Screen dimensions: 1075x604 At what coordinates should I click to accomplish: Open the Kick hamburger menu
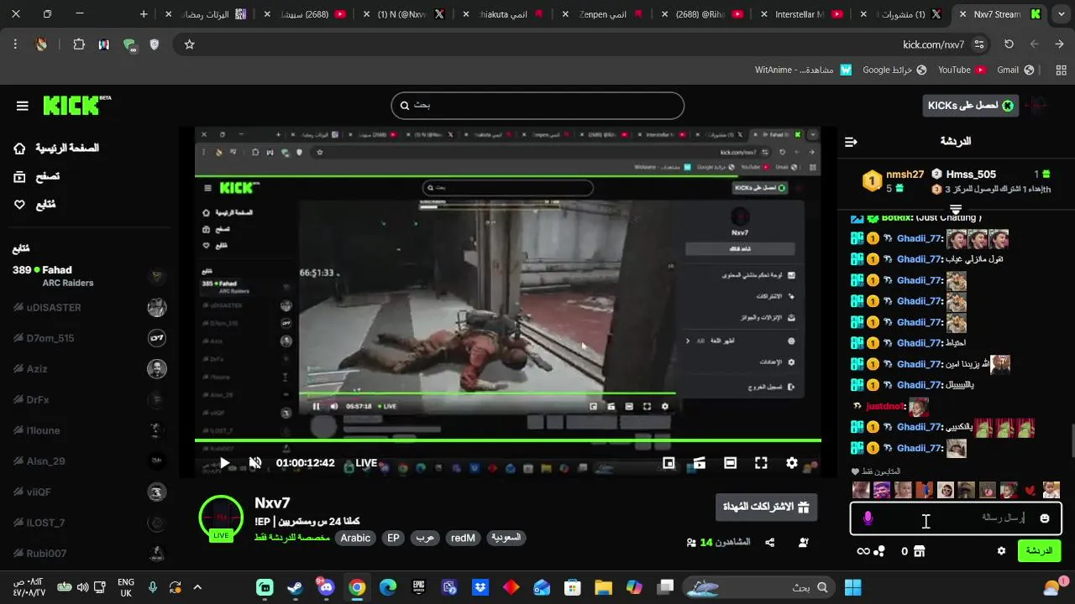(x=23, y=106)
